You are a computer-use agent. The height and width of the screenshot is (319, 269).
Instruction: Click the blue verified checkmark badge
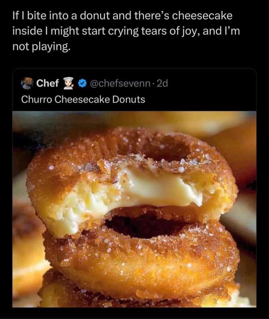82,83
